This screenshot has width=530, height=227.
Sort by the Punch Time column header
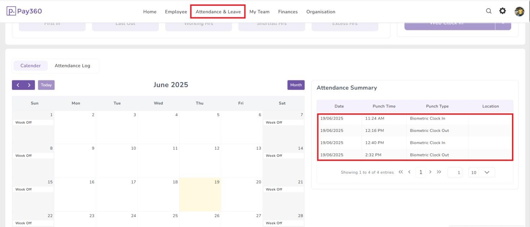tap(384, 106)
